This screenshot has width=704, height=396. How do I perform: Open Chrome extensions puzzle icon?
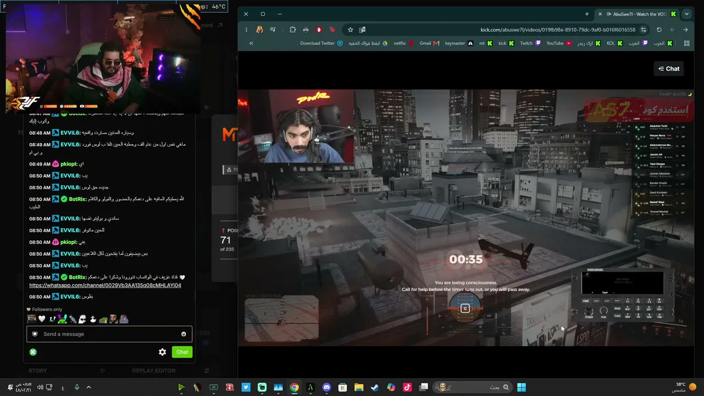pyautogui.click(x=293, y=30)
